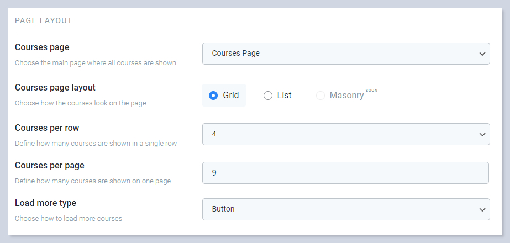Click the 'Choose the main page' description text
The height and width of the screenshot is (243, 510).
click(95, 63)
